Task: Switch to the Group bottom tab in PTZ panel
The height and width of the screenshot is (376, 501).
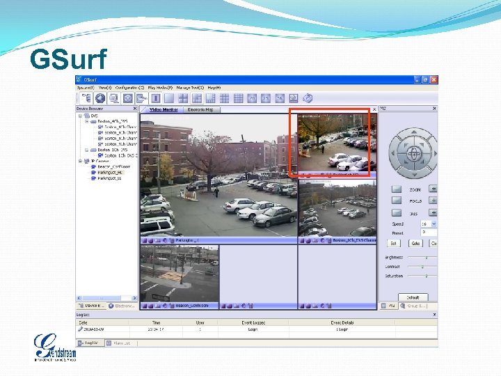Action: point(413,306)
